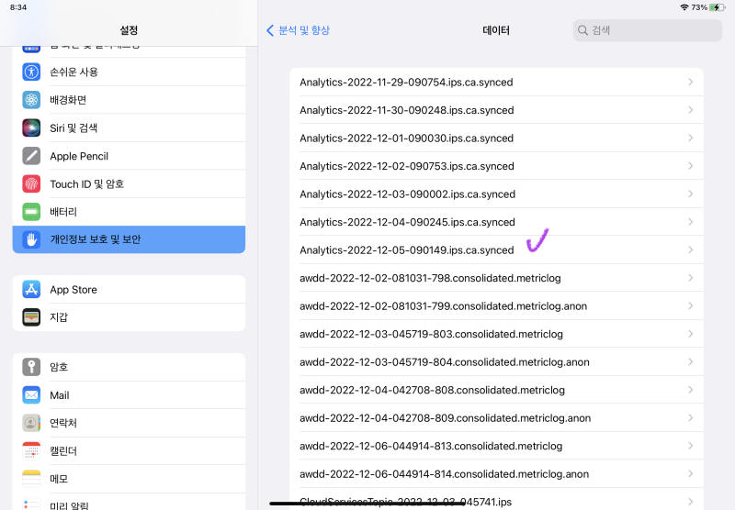Open 배터리 settings
Viewport: 735px width, 510px height.
(x=129, y=212)
